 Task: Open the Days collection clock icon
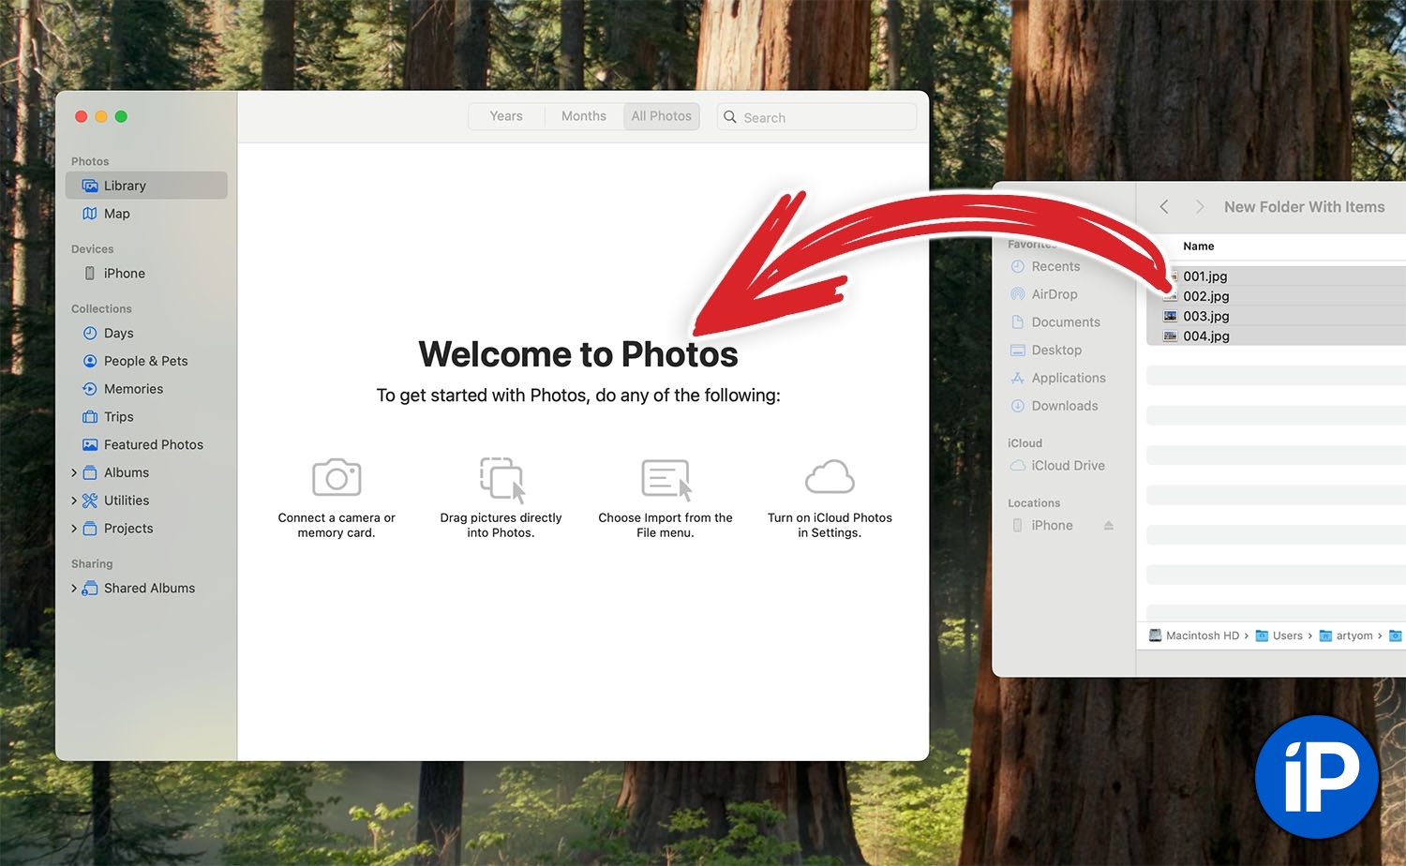coord(90,334)
